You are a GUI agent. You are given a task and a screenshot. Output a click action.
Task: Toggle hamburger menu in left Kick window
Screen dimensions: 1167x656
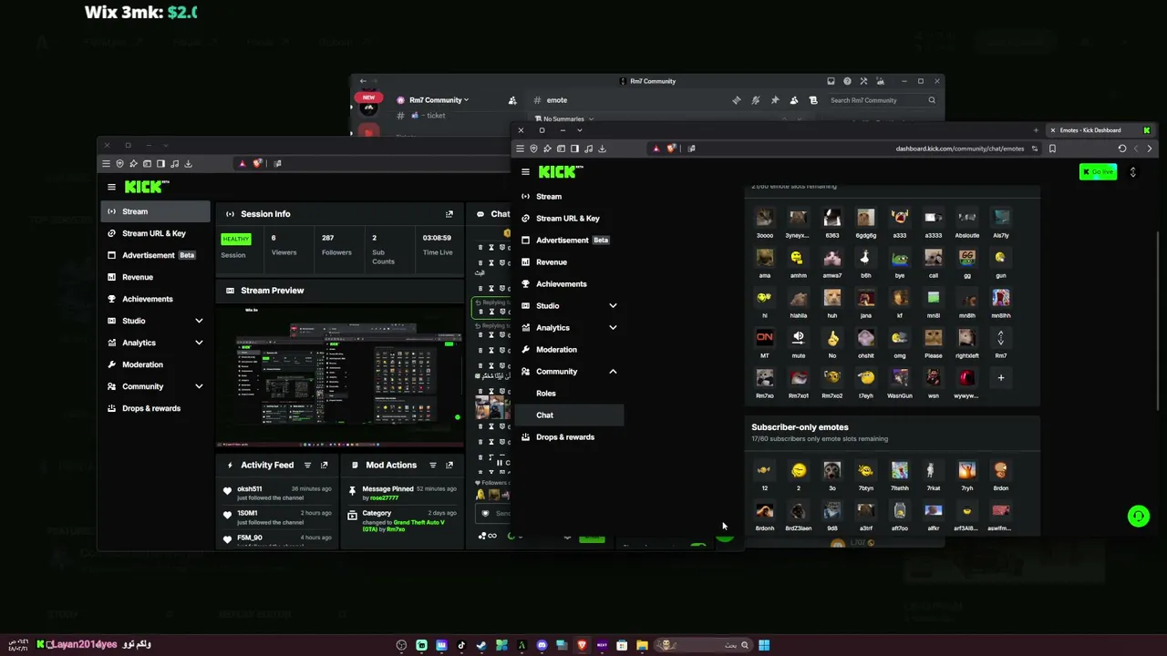coord(111,187)
